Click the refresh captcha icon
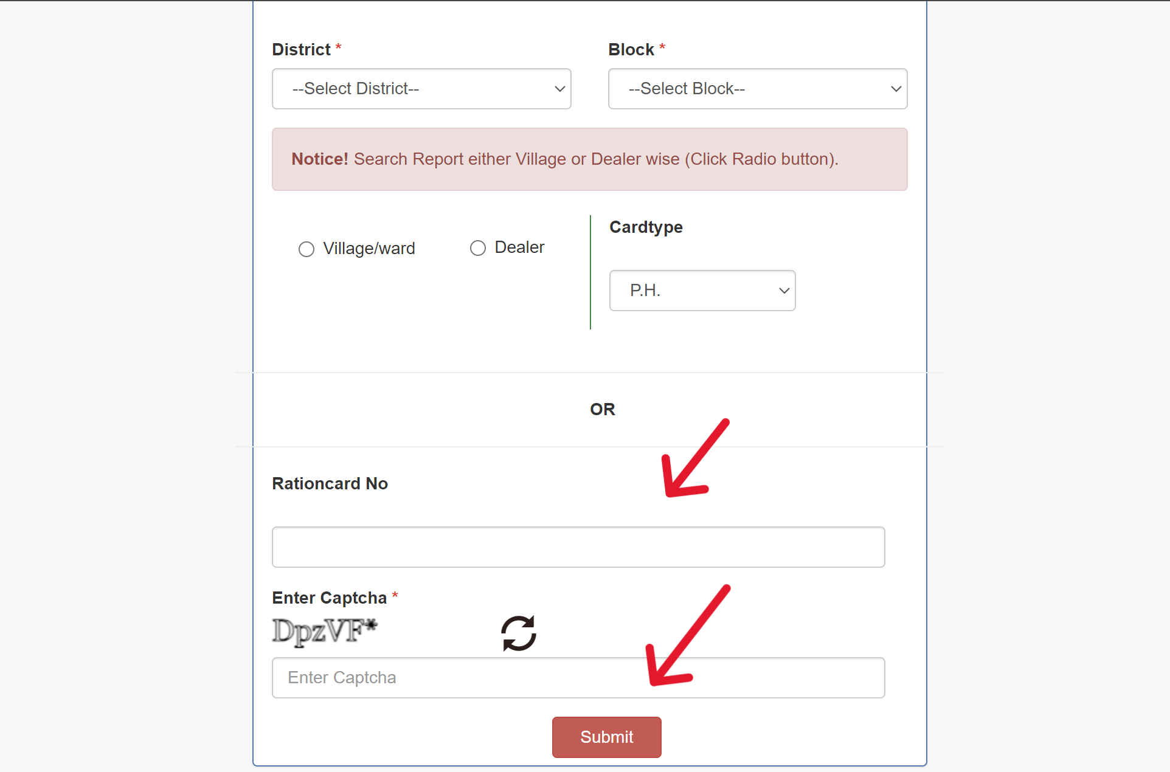1170x772 pixels. tap(519, 633)
